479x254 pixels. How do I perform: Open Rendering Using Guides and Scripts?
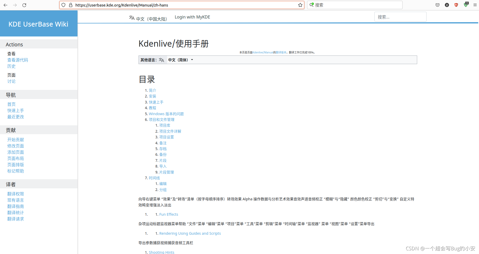[190, 233]
